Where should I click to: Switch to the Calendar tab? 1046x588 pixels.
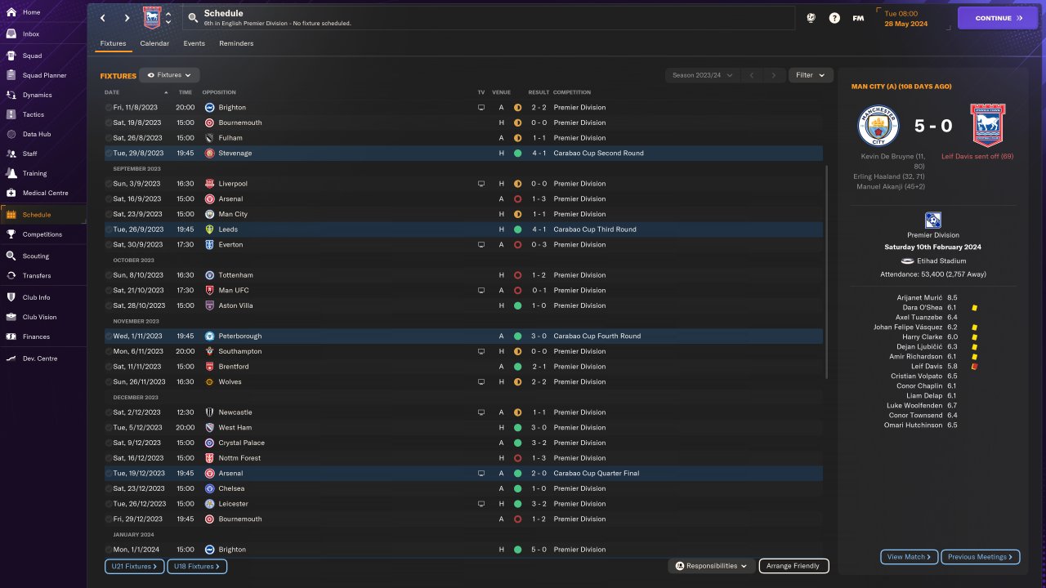pyautogui.click(x=154, y=43)
